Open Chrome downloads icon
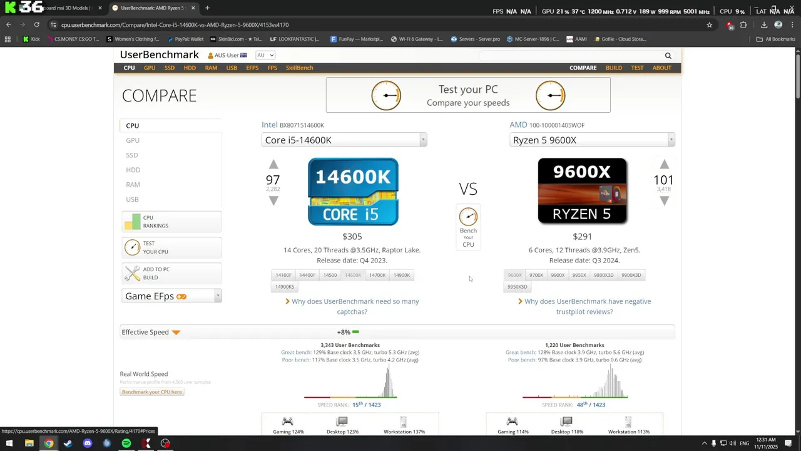The height and width of the screenshot is (451, 801). [764, 25]
